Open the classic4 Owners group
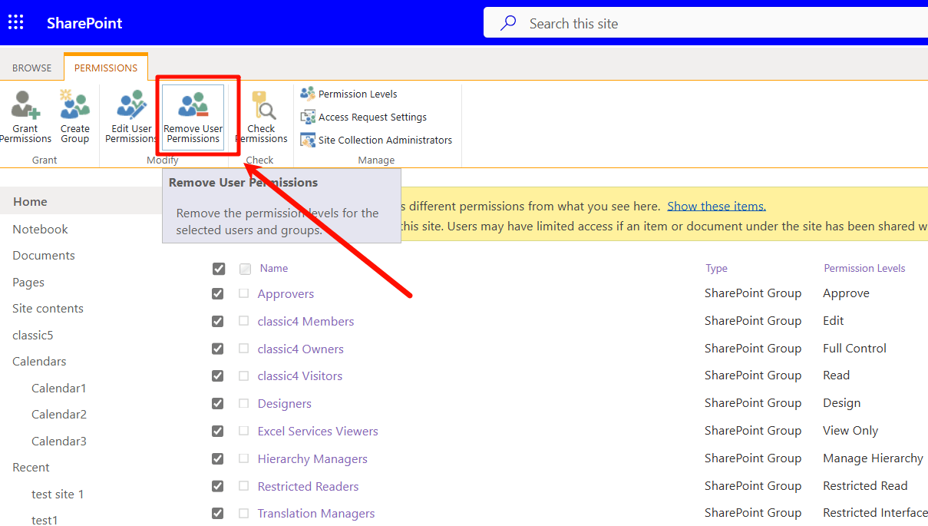The height and width of the screenshot is (526, 928). 301,349
